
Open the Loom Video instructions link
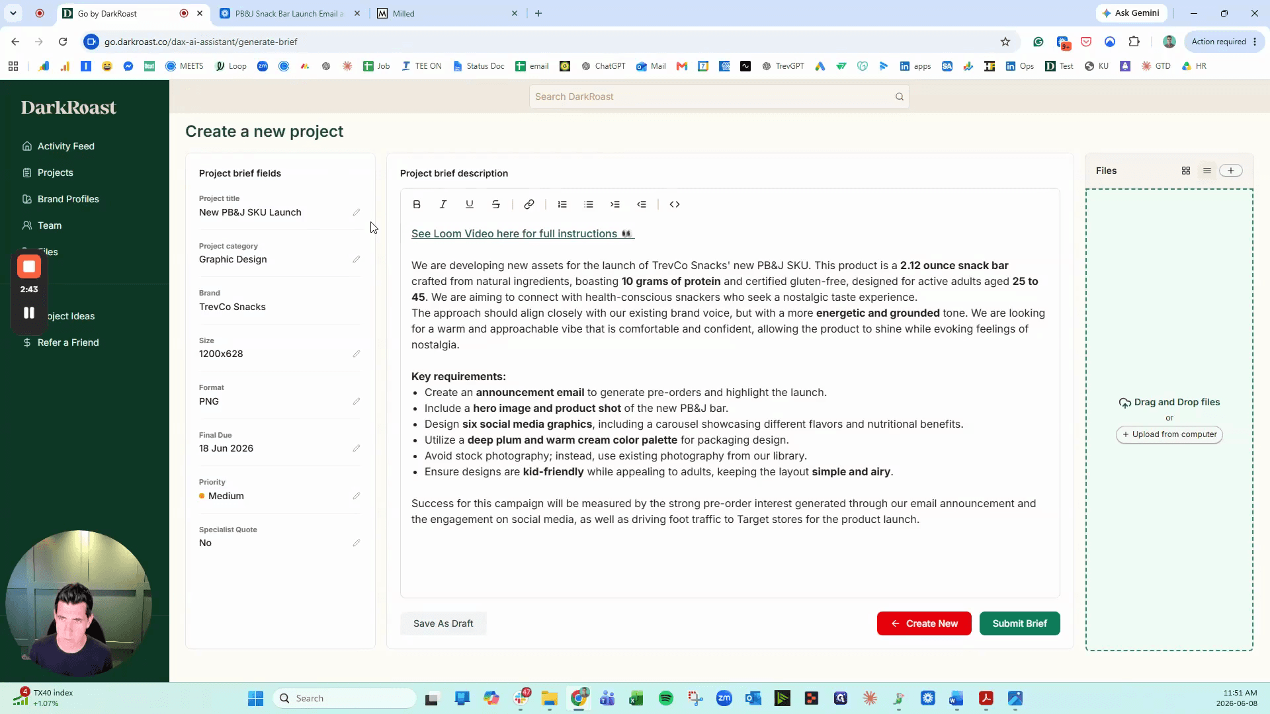pos(523,233)
